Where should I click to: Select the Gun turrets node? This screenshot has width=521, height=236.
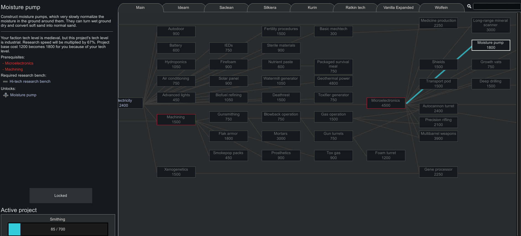334,136
